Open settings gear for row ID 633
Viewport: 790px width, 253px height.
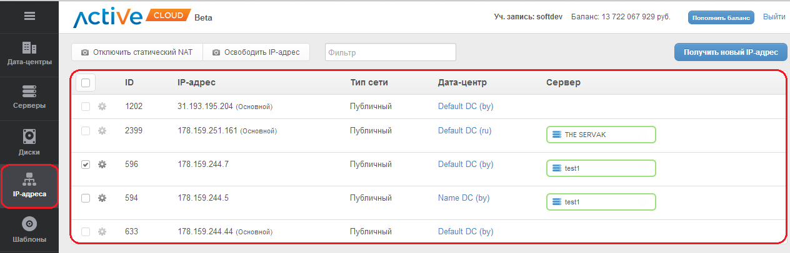click(x=102, y=232)
